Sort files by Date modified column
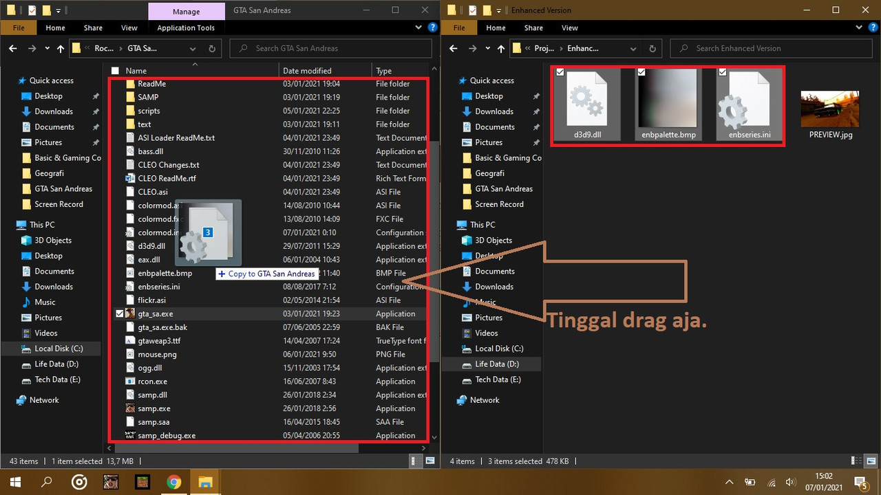881x495 pixels. point(325,71)
